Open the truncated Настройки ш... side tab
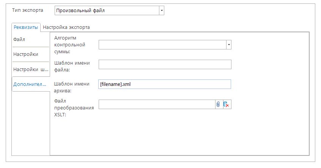 click(30, 70)
